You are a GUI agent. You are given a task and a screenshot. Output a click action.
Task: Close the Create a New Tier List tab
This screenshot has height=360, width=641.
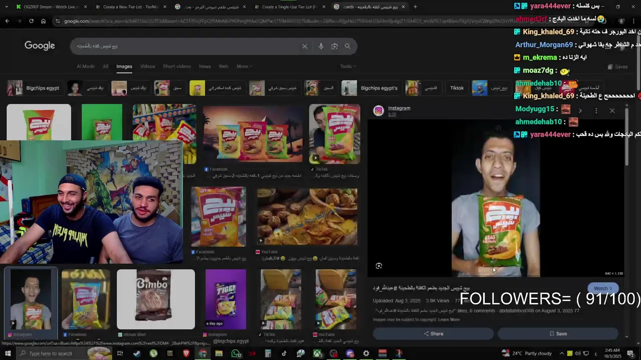(x=165, y=7)
